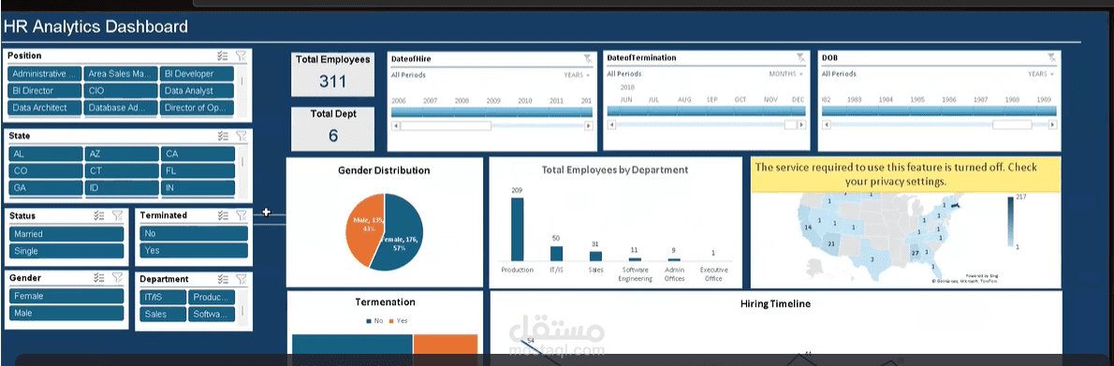The image size is (1114, 366).
Task: Clear the Position slicer filter
Action: [241, 55]
